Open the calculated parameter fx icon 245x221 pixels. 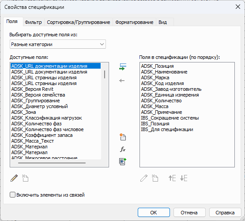coord(123,149)
